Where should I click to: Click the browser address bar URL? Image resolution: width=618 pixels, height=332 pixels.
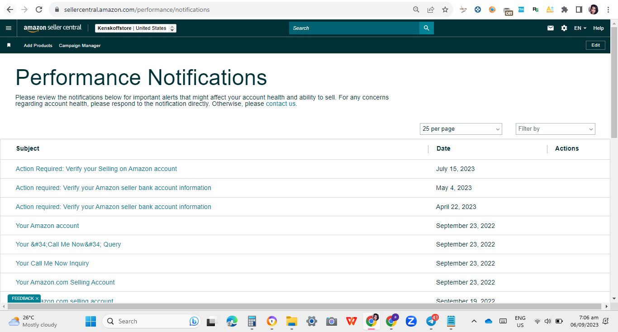coord(137,9)
